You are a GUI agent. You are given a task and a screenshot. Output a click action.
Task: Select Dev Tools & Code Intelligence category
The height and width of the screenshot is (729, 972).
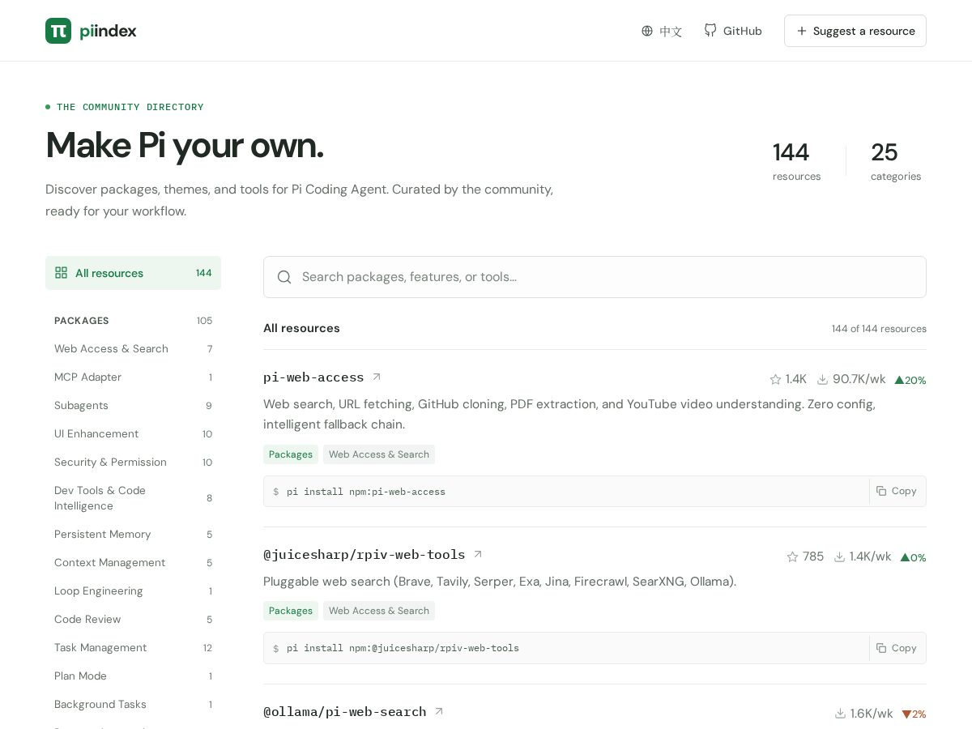133,498
